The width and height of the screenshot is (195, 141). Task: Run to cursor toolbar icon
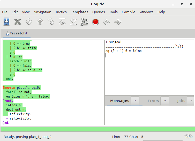click(51, 22)
